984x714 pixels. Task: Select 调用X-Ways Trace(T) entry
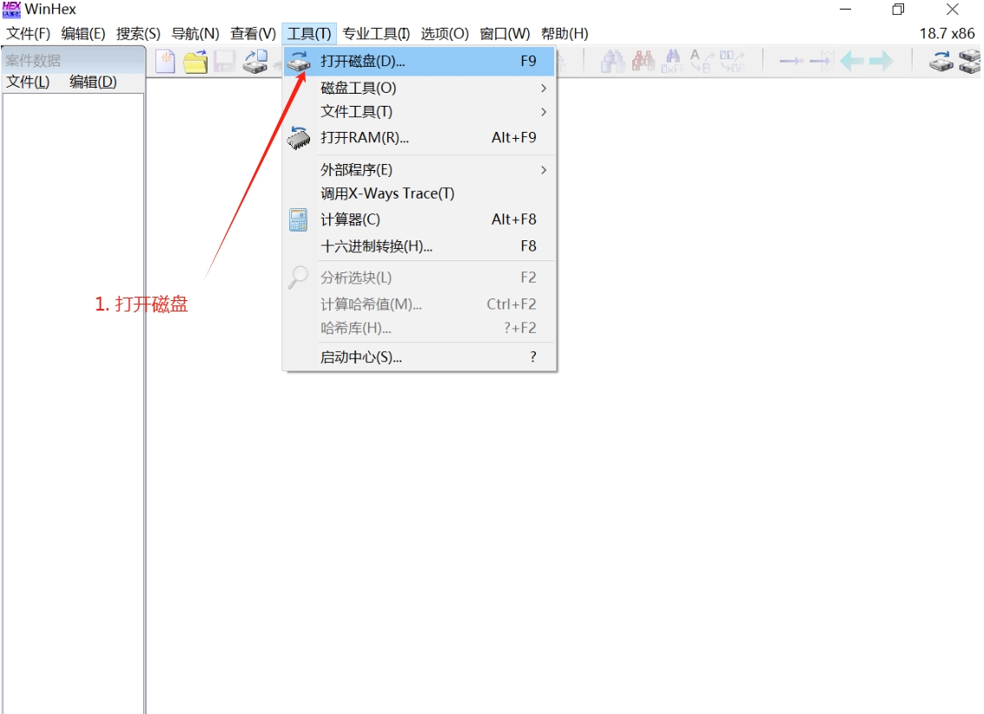click(x=387, y=193)
